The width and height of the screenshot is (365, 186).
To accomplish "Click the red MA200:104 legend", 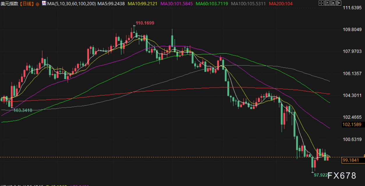I will (x=281, y=4).
